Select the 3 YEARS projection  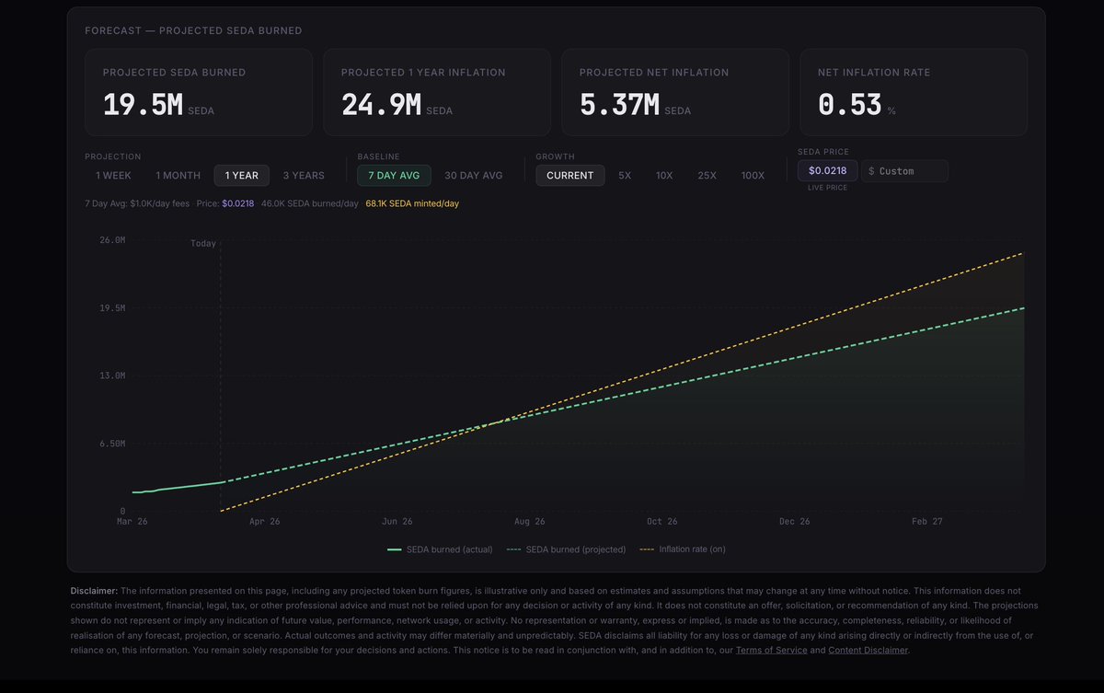[304, 176]
